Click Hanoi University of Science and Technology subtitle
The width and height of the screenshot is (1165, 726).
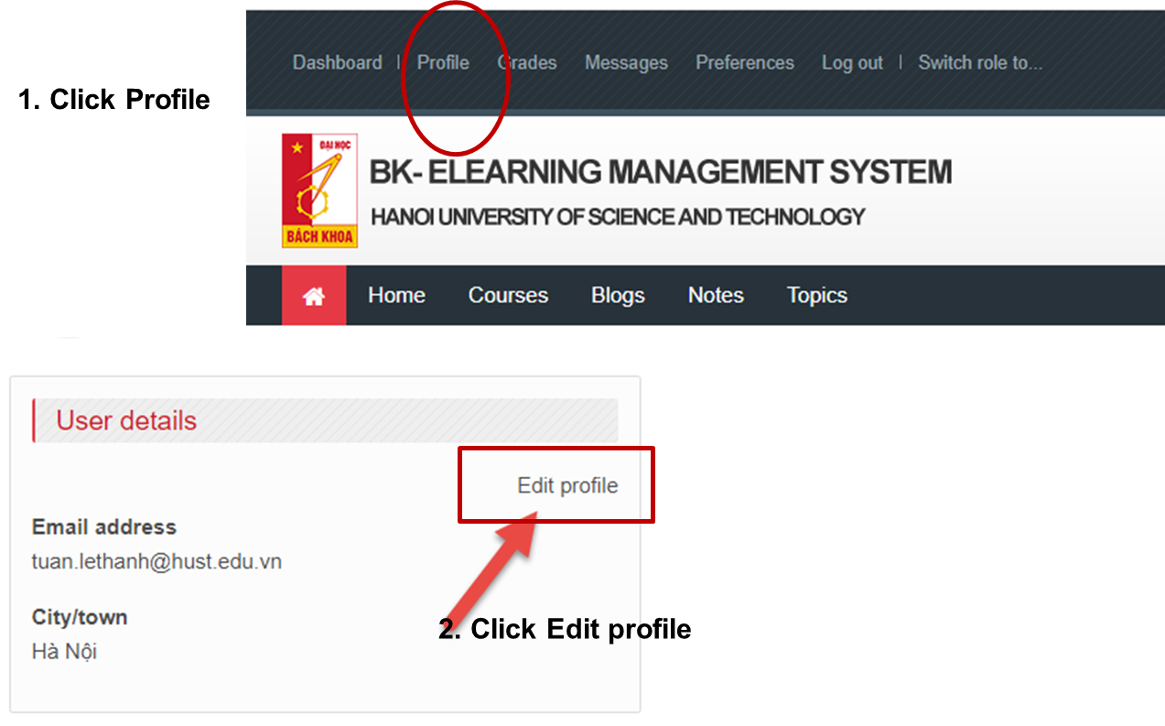[x=618, y=218]
